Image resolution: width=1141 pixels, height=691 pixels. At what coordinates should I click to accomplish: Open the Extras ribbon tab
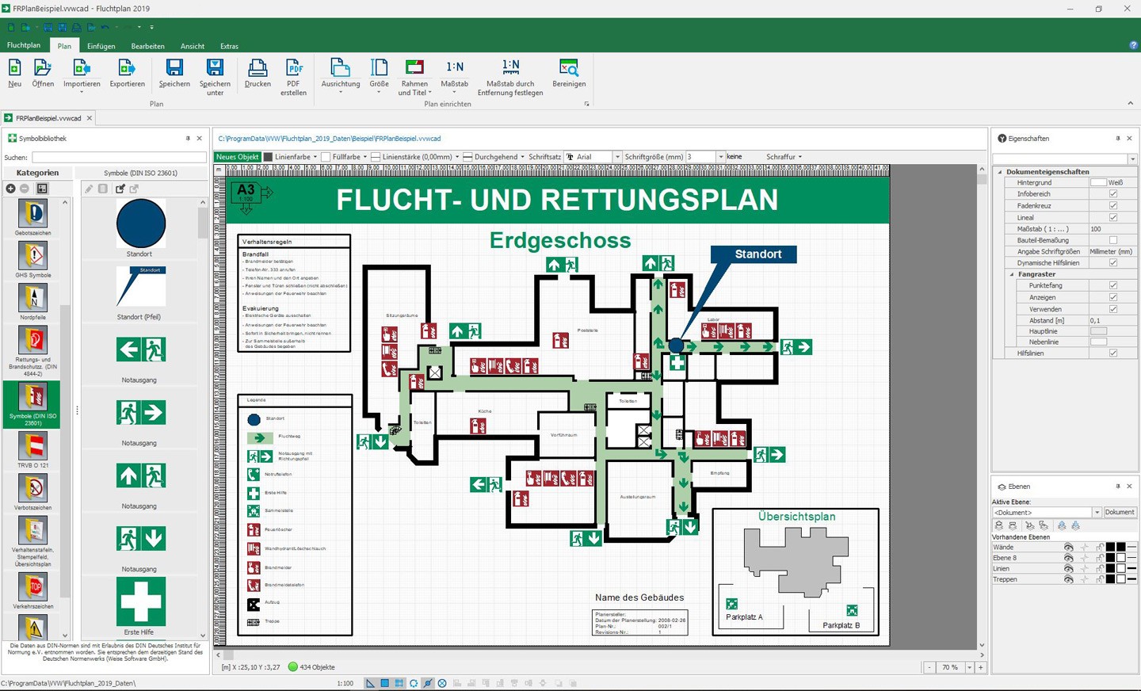229,46
